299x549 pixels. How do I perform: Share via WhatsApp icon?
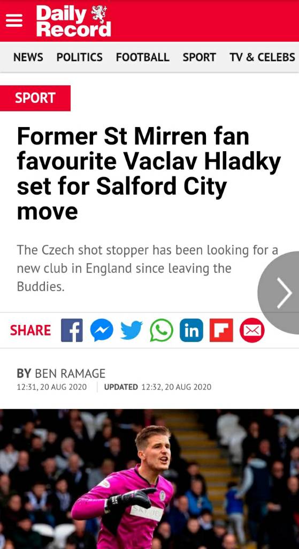point(162,330)
